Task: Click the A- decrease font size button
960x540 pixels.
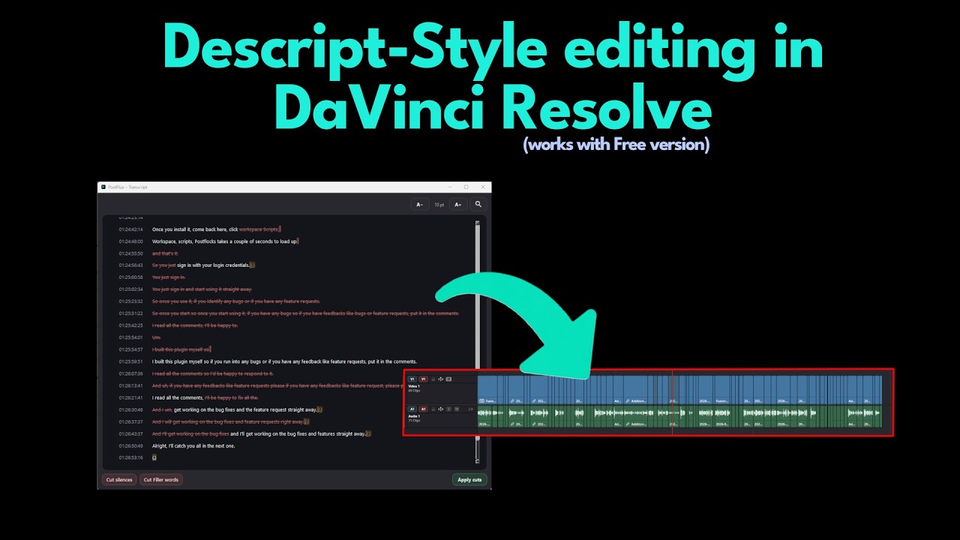Action: tap(419, 204)
